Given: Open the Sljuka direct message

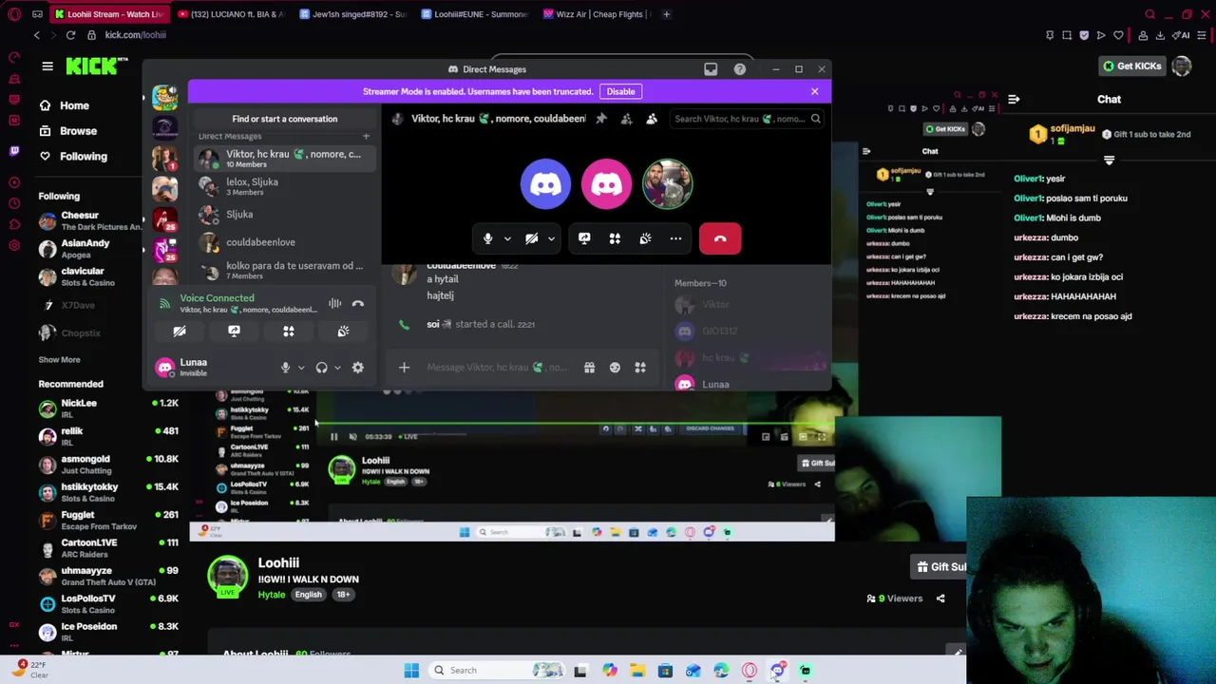Looking at the screenshot, I should (285, 215).
